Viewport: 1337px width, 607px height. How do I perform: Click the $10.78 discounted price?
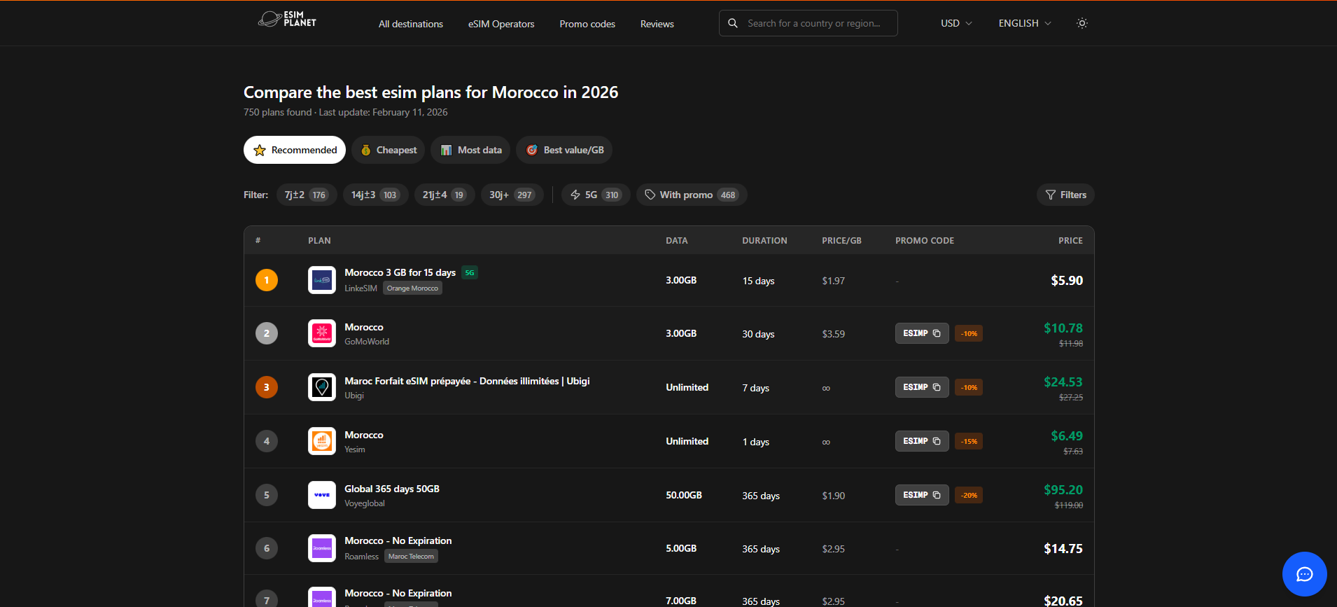[x=1063, y=328]
